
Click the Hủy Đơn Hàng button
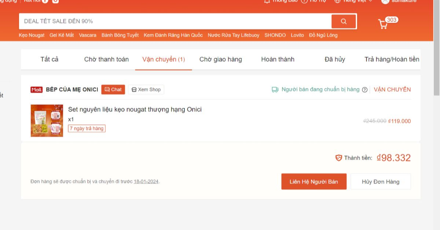coord(381,182)
